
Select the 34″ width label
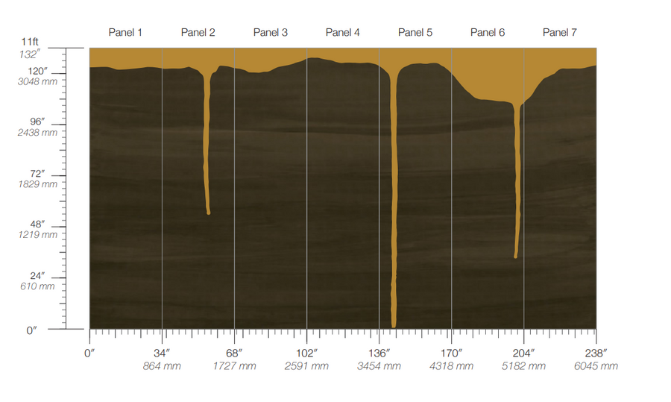pyautogui.click(x=162, y=354)
